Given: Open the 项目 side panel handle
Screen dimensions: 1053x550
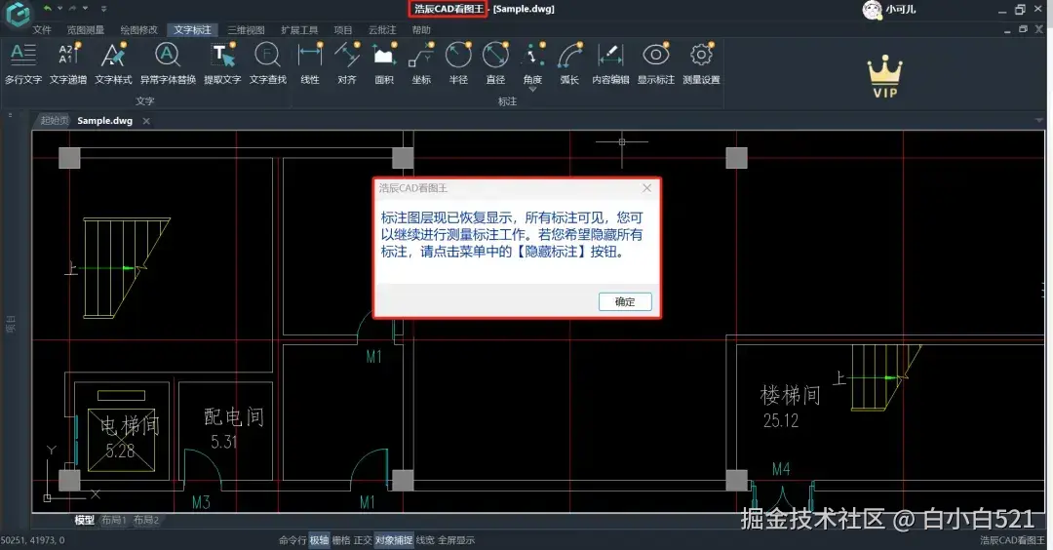Looking at the screenshot, I should click(11, 325).
